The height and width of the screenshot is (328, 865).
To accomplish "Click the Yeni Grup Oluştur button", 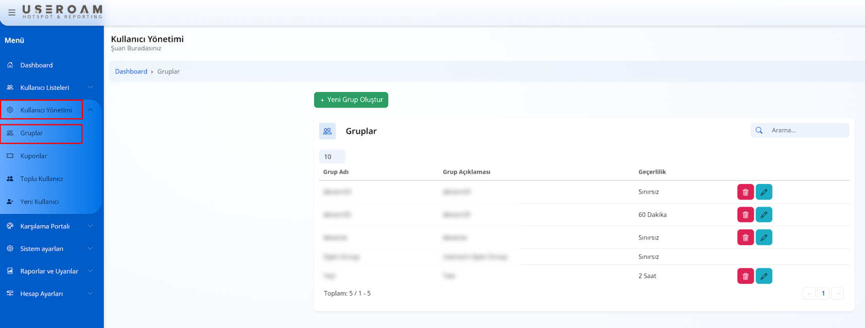I will [351, 100].
